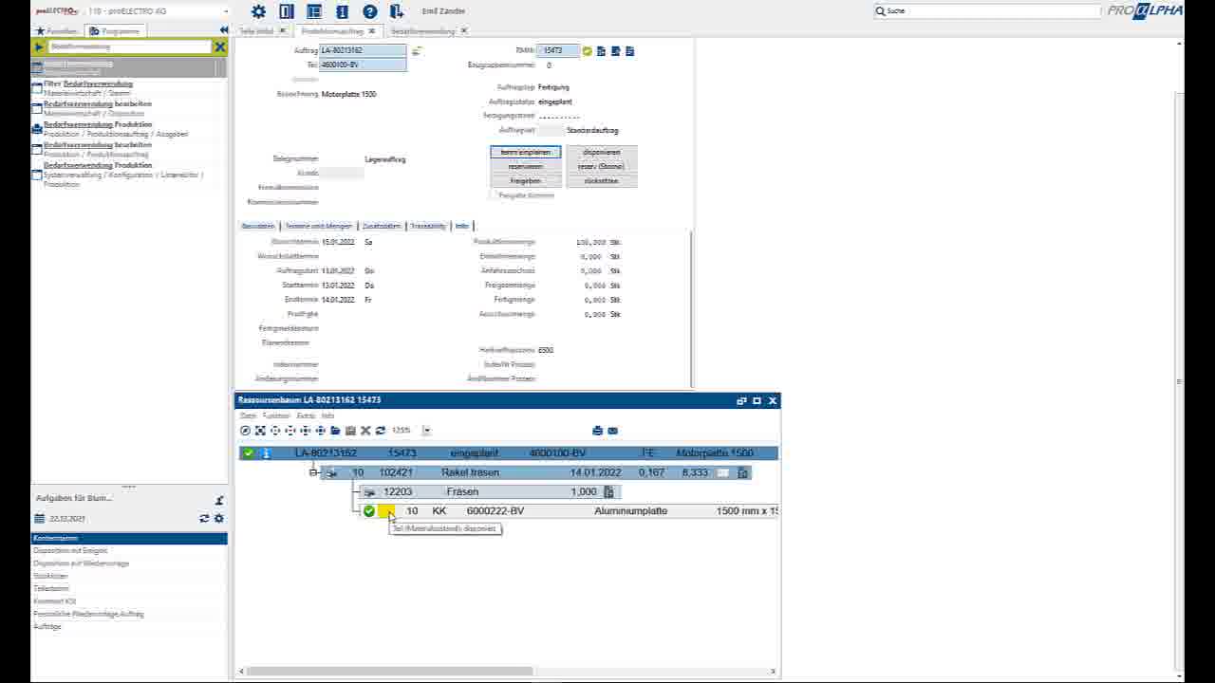Click the RMNr field 15473
Image resolution: width=1215 pixels, height=683 pixels.
click(558, 50)
